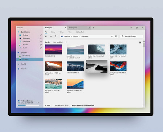Select Music in Quick Access
Viewport: 163px width, 132px height.
(x=25, y=48)
